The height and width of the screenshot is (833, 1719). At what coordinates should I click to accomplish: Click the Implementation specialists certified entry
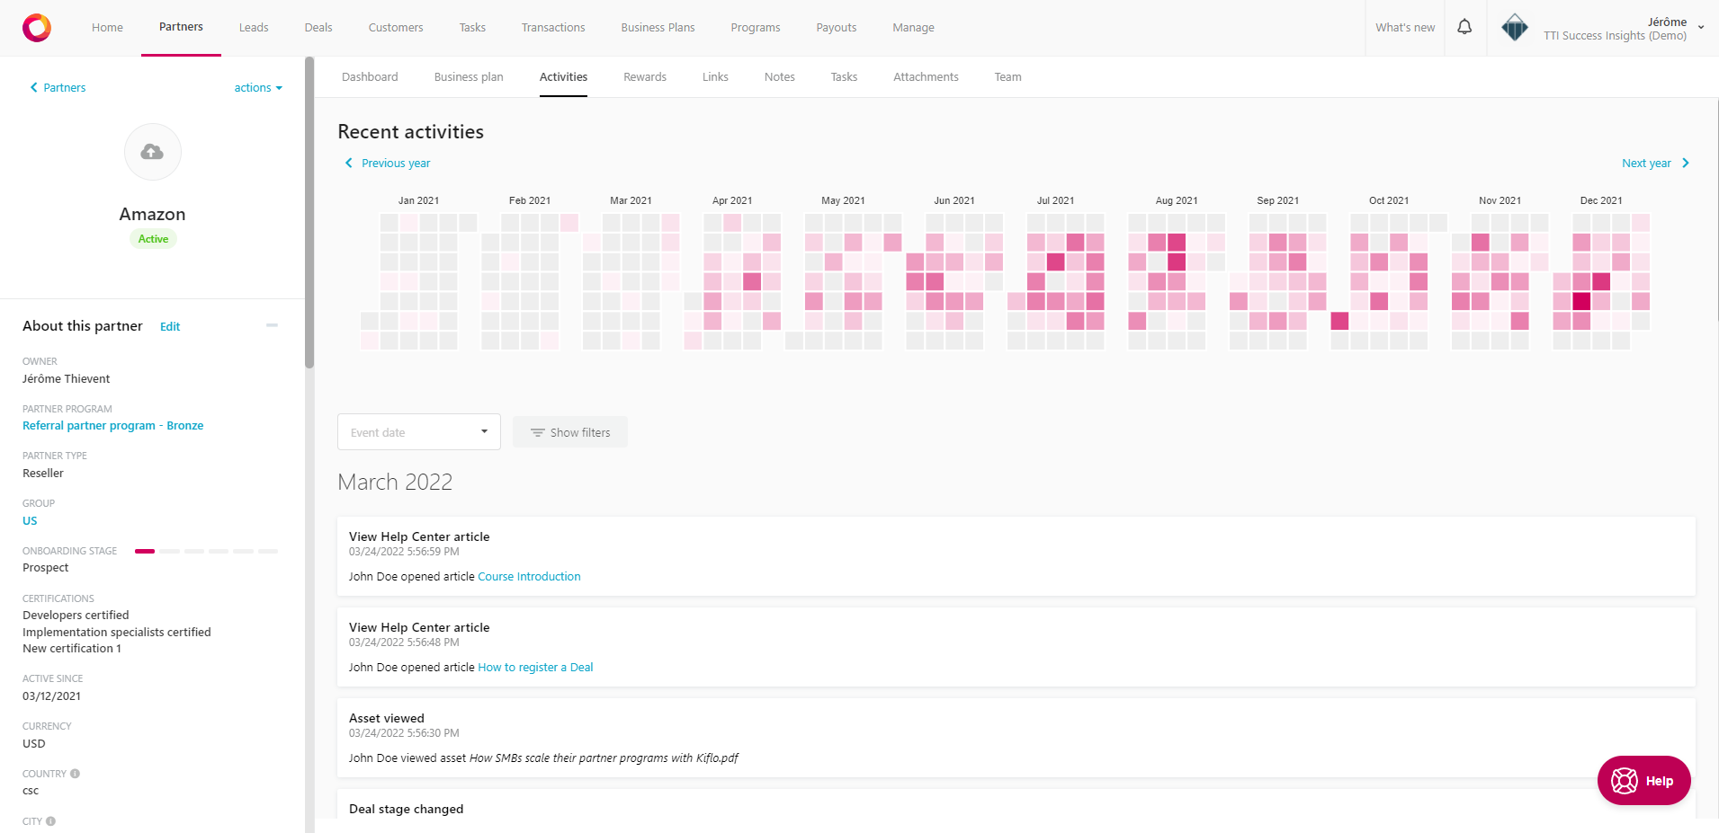(x=117, y=633)
